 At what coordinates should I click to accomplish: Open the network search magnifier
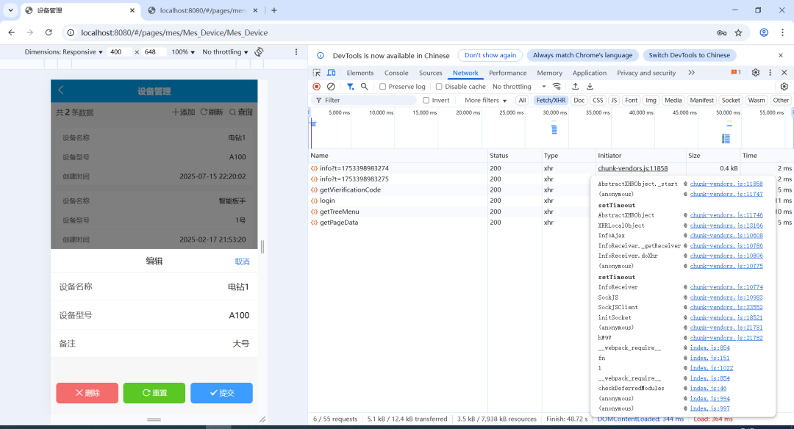pos(364,87)
